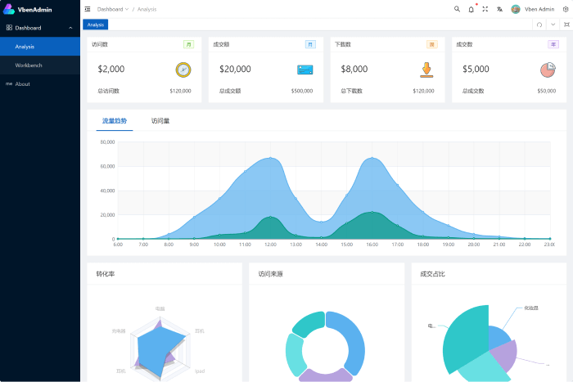573x382 pixels.
Task: Click the 总下载数 label
Action: [351, 91]
